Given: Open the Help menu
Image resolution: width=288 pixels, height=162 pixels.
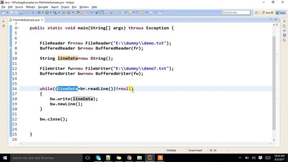Looking at the screenshot, I should pyautogui.click(x=94, y=7).
